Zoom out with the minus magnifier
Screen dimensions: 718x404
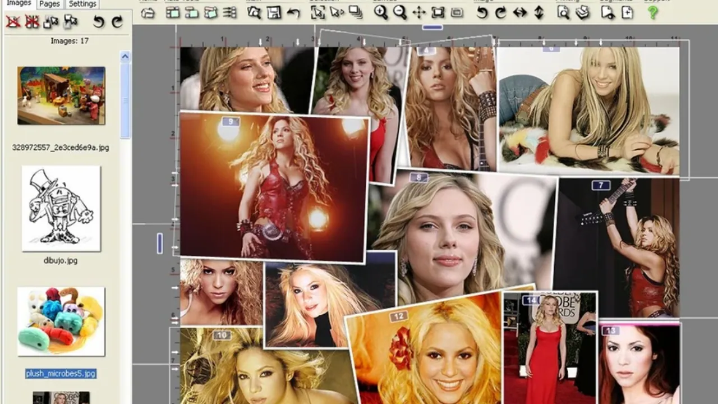[399, 12]
